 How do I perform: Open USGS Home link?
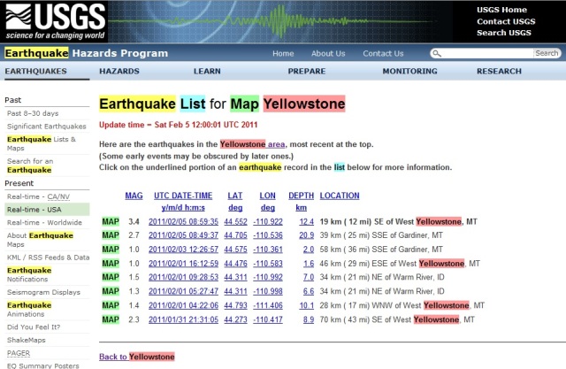pyautogui.click(x=501, y=10)
